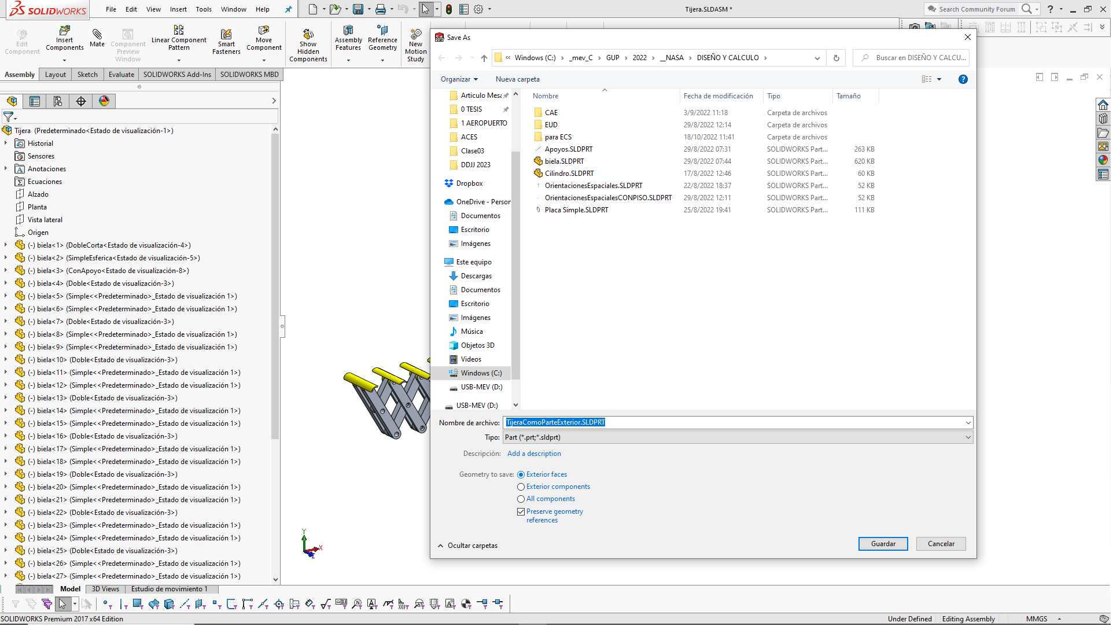The image size is (1113, 626).
Task: Select the Move Component tool
Action: click(264, 30)
